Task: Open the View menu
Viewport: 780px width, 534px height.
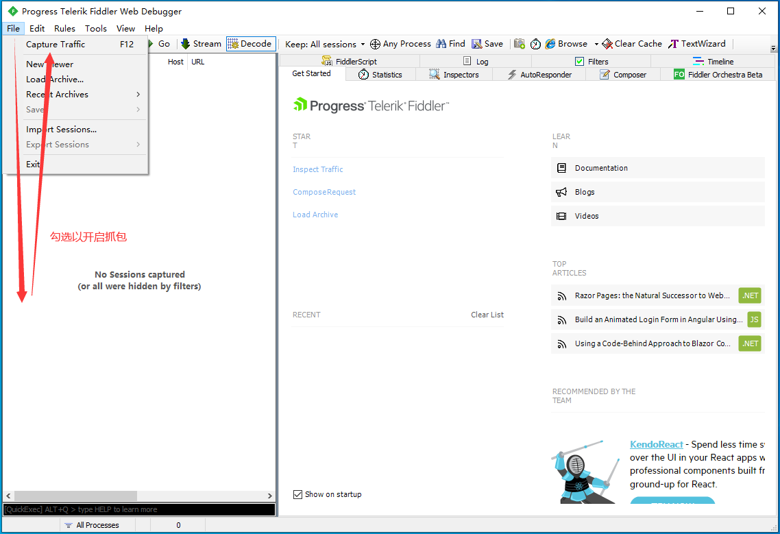Action: (x=125, y=28)
